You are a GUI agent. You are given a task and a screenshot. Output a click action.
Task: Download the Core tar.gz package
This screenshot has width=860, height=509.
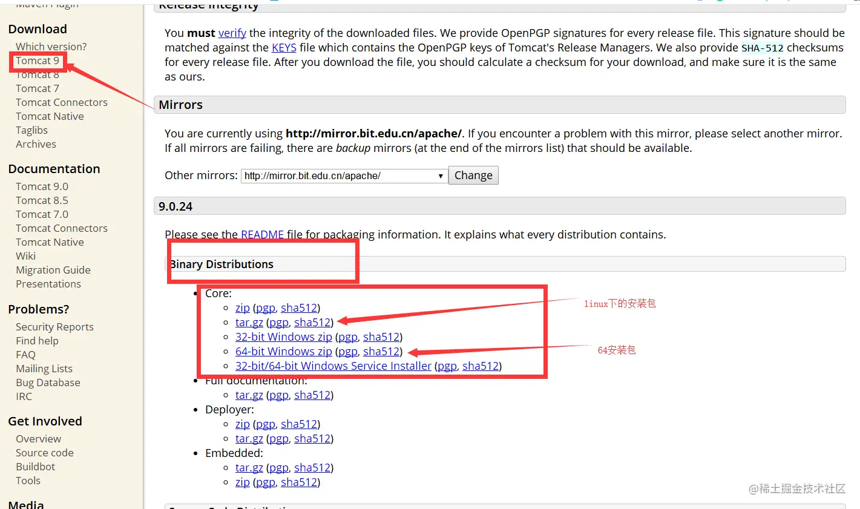click(249, 323)
